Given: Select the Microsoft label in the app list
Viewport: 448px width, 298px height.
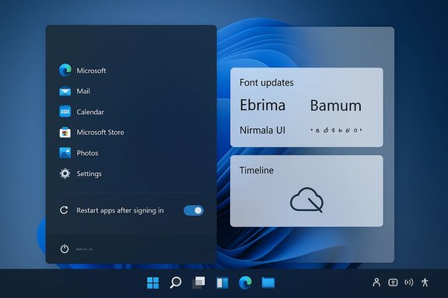Looking at the screenshot, I should [91, 71].
